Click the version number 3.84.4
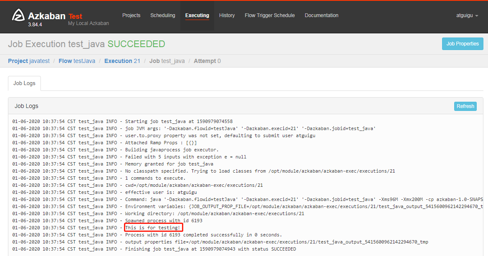488x256 pixels. point(35,25)
